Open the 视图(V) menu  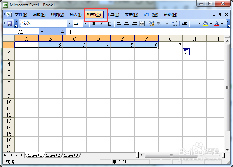(x=58, y=15)
